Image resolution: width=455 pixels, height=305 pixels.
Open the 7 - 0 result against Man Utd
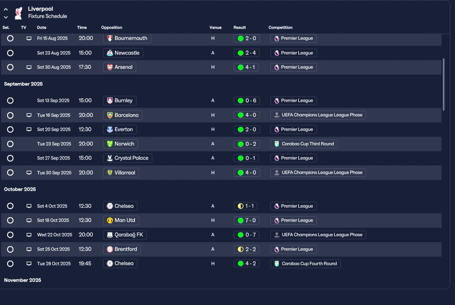coord(247,220)
